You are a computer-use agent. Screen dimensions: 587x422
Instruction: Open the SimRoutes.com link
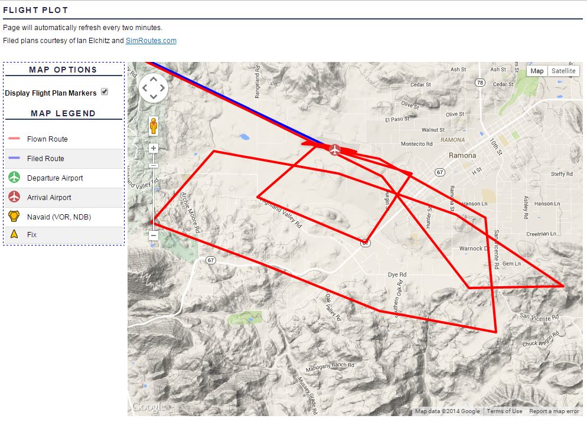tap(151, 41)
